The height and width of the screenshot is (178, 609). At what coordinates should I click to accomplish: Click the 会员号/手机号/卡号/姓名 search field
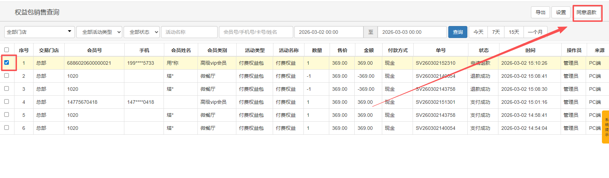256,32
